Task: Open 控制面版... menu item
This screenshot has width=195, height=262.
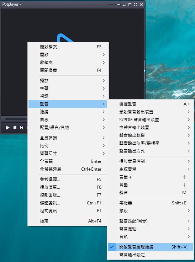Action: tap(68, 195)
